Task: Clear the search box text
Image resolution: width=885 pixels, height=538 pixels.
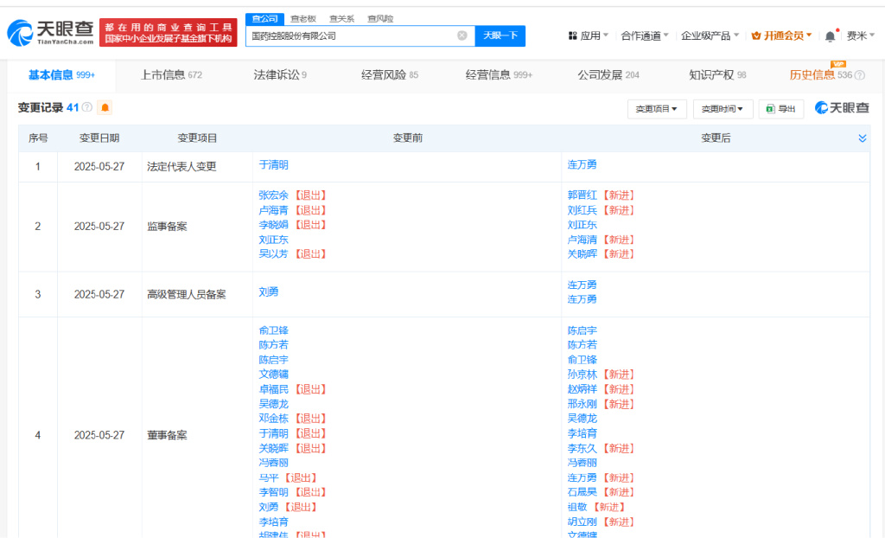Action: click(462, 35)
